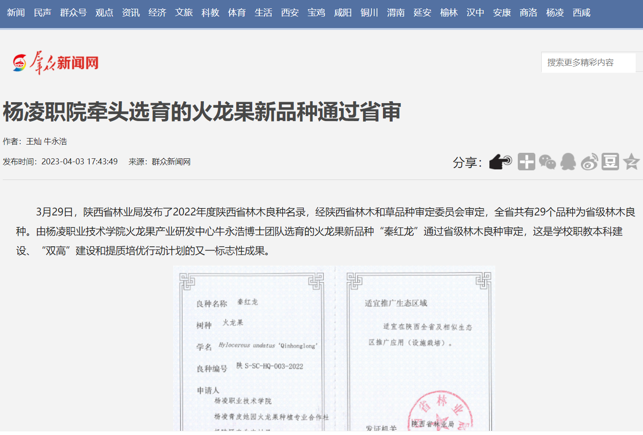Screen dimensions: 643x435
Task: Open the 群众号 navigation item
Action: (x=73, y=13)
